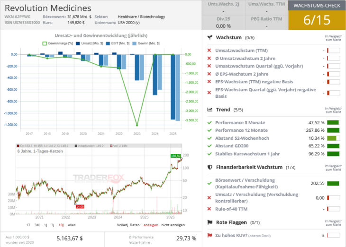Click Kurs 149,820 $ value
346x247 pixels.
pos(76,23)
